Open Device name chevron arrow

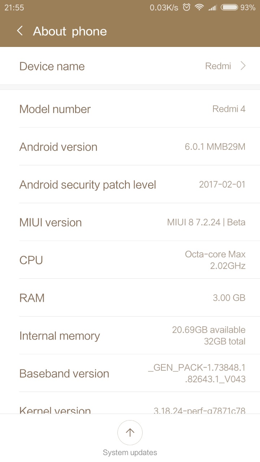pos(243,66)
